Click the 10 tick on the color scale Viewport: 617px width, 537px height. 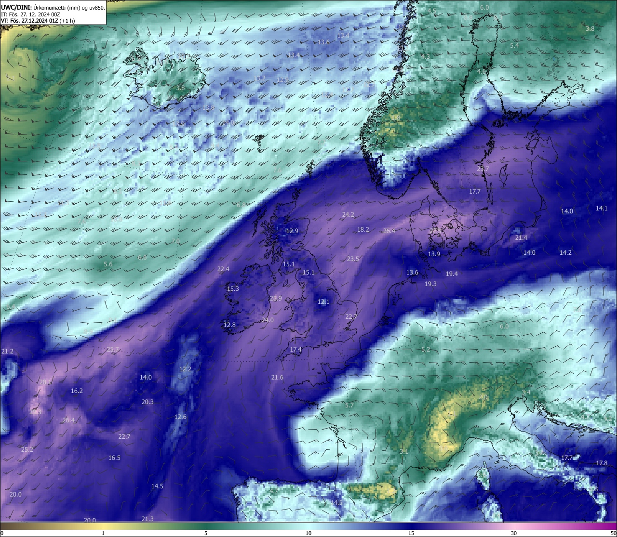pos(308,533)
